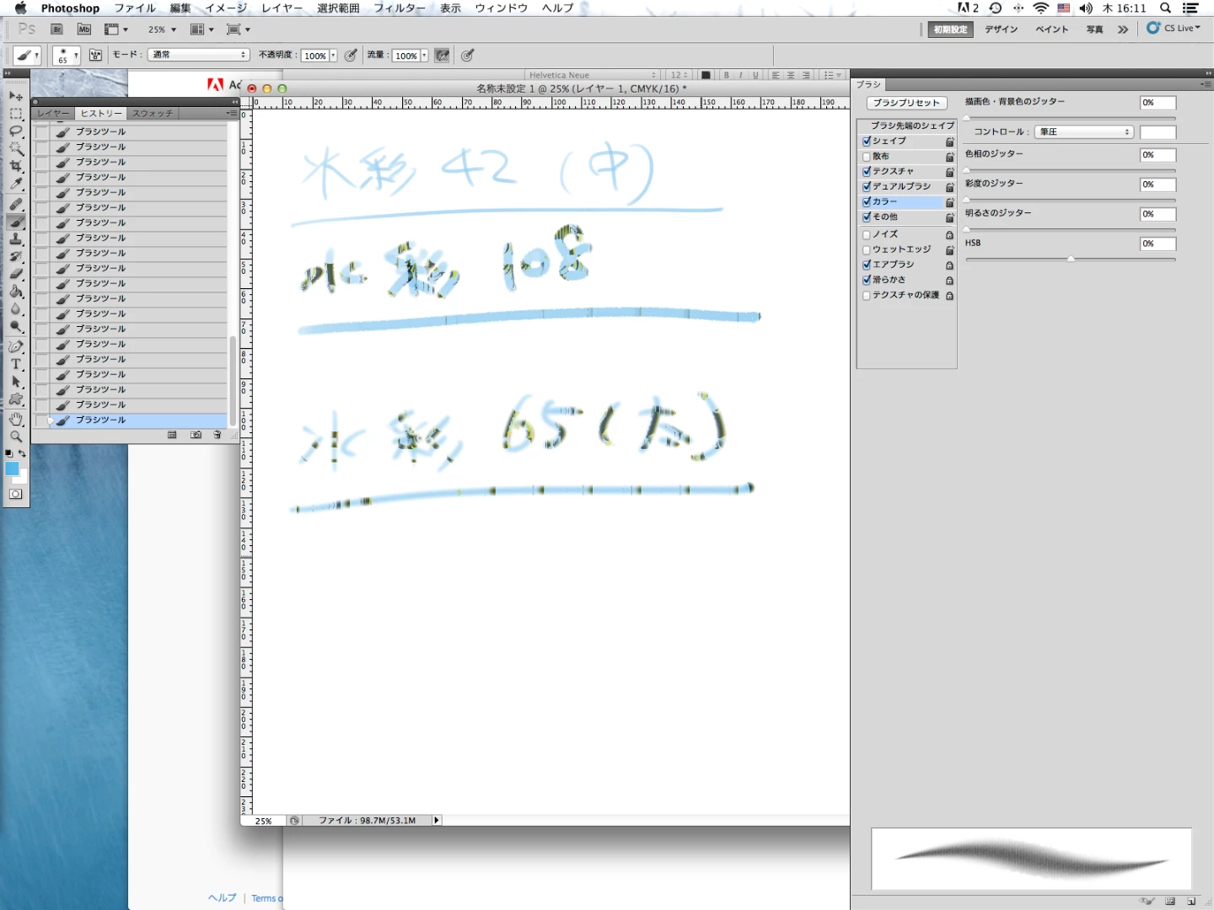The width and height of the screenshot is (1214, 910).
Task: Select the Zoom tool in the toolbox
Action: coord(16,437)
